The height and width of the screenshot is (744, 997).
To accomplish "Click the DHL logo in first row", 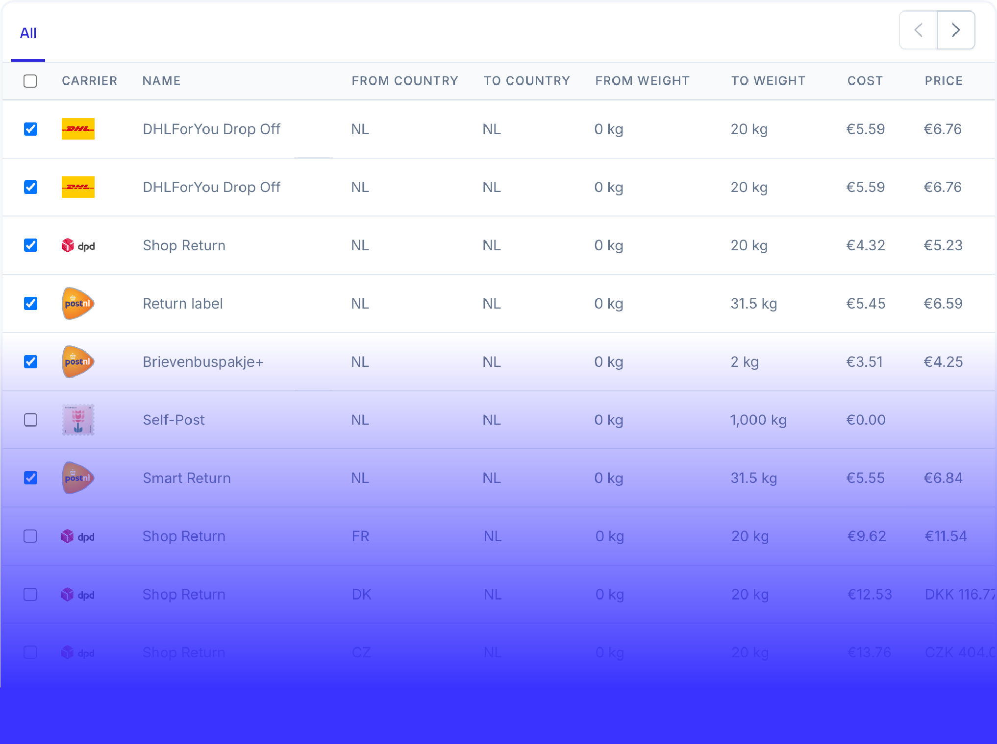I will click(78, 129).
